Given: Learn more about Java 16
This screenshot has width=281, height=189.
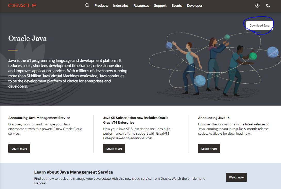Looking at the screenshot, I should click(209, 148).
